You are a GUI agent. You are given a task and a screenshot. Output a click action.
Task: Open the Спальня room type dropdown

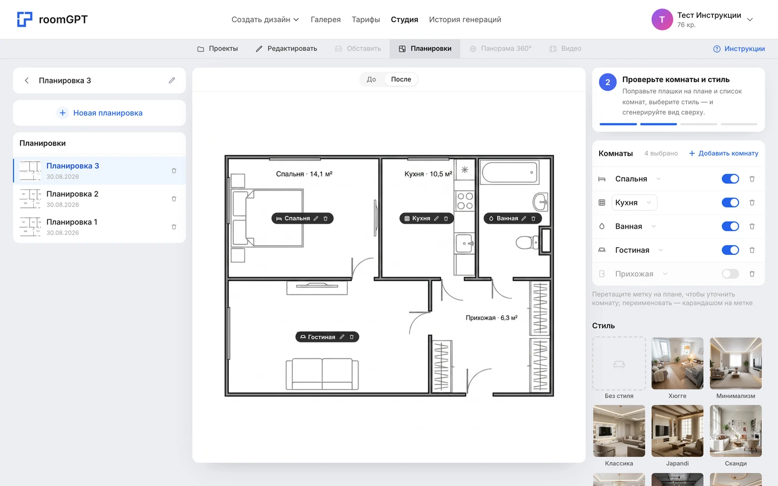[x=637, y=179]
